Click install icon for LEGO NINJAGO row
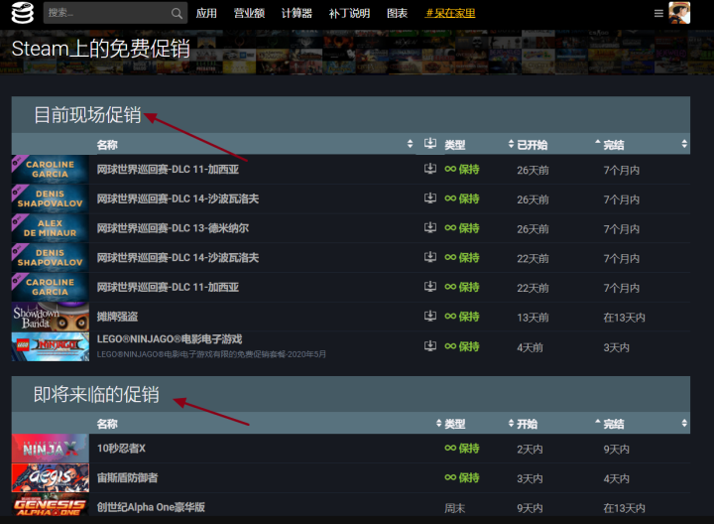The image size is (714, 524). (429, 345)
